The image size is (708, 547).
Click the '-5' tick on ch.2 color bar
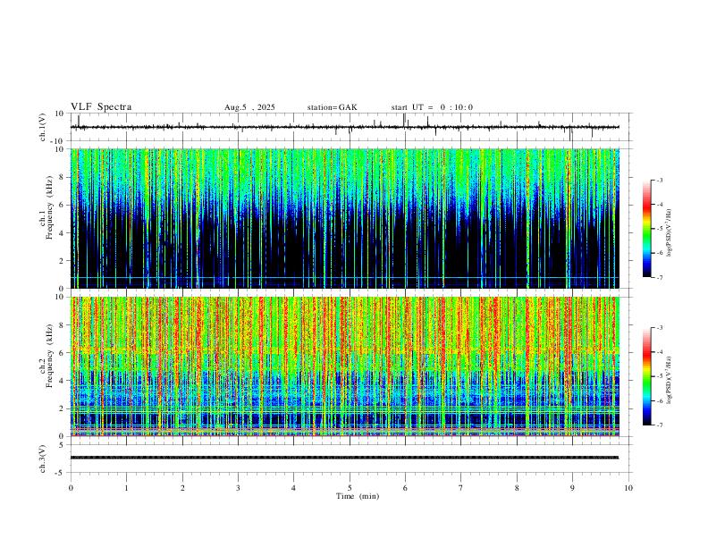(660, 376)
